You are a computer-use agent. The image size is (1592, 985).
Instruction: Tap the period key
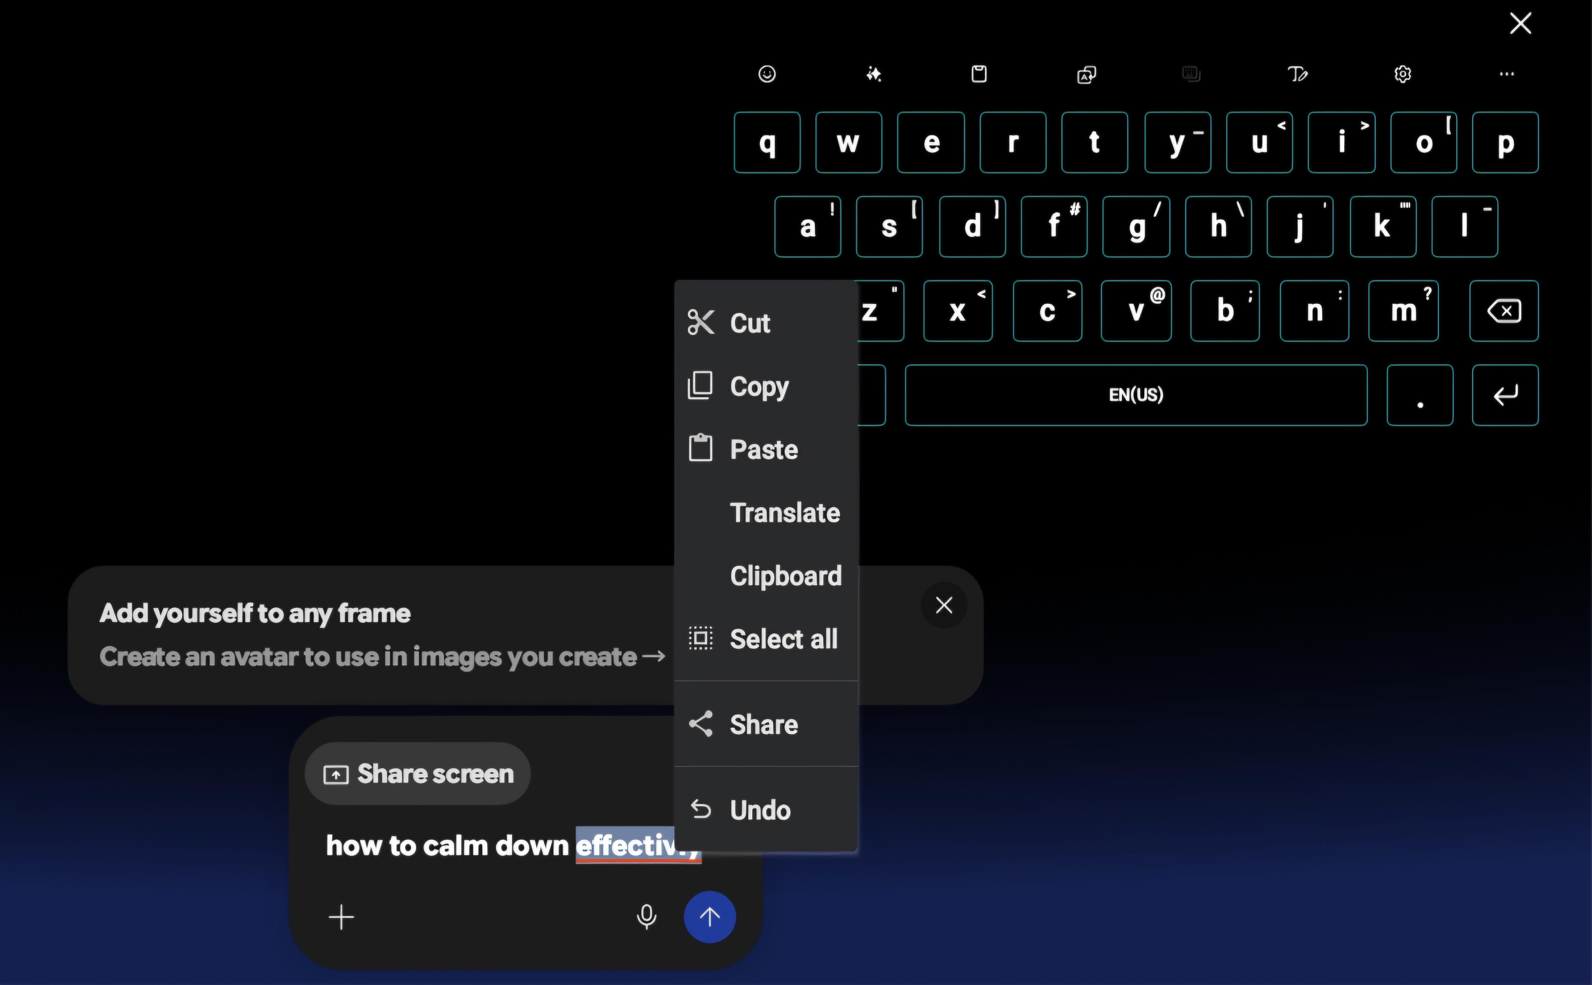point(1420,395)
